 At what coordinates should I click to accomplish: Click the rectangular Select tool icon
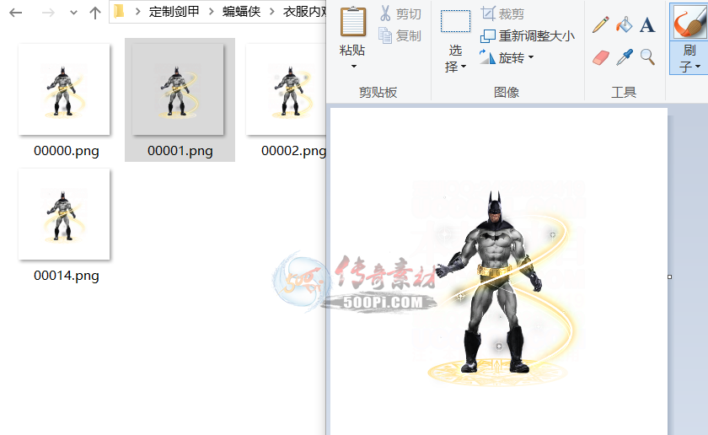click(455, 21)
